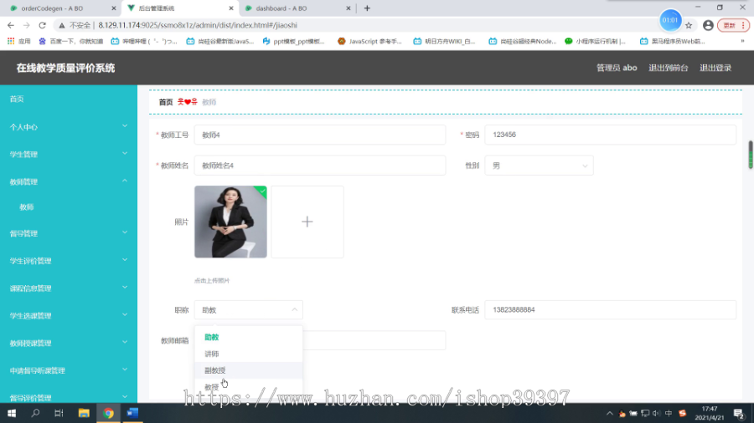Click the Chrome taskbar icon
The width and height of the screenshot is (754, 423).
[x=108, y=413]
